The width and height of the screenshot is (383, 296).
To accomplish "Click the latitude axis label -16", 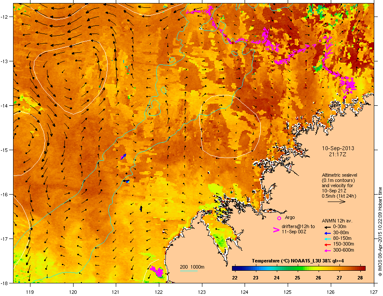I will (x=4, y=195).
